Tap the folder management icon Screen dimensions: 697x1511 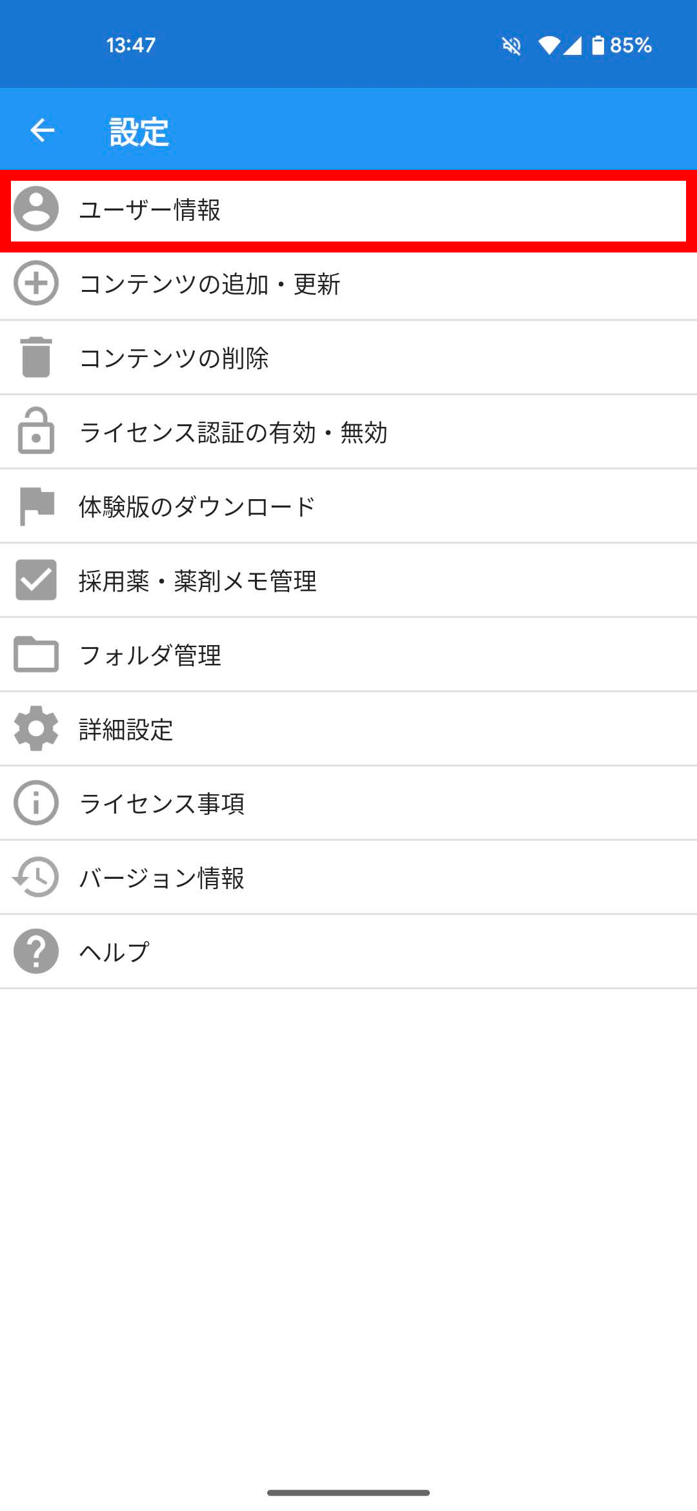click(36, 655)
